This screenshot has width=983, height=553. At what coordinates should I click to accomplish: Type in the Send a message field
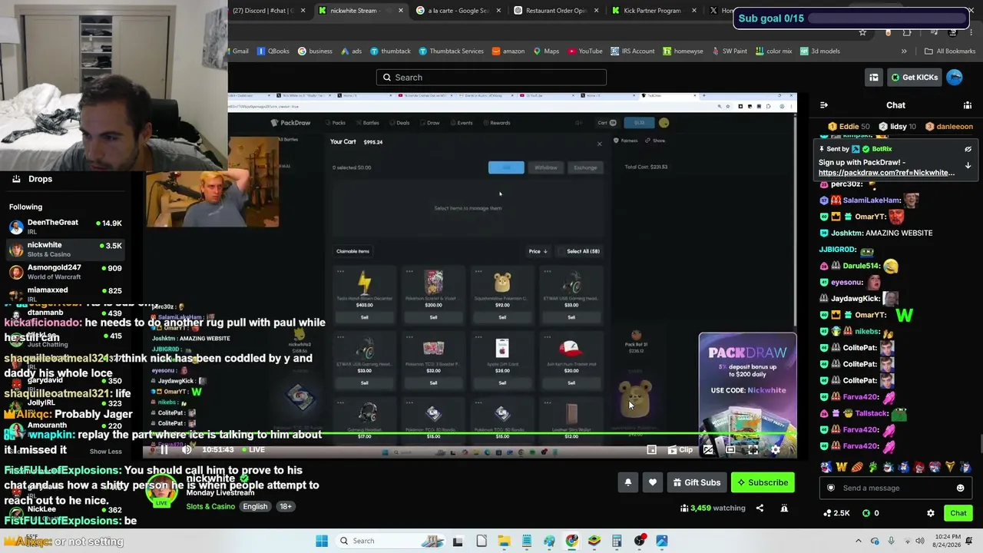[897, 488]
